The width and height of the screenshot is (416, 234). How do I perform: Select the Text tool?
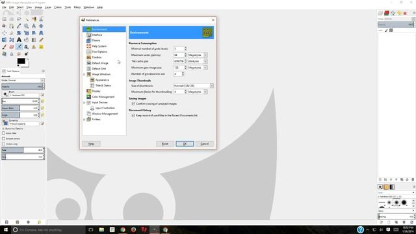click(x=19, y=40)
